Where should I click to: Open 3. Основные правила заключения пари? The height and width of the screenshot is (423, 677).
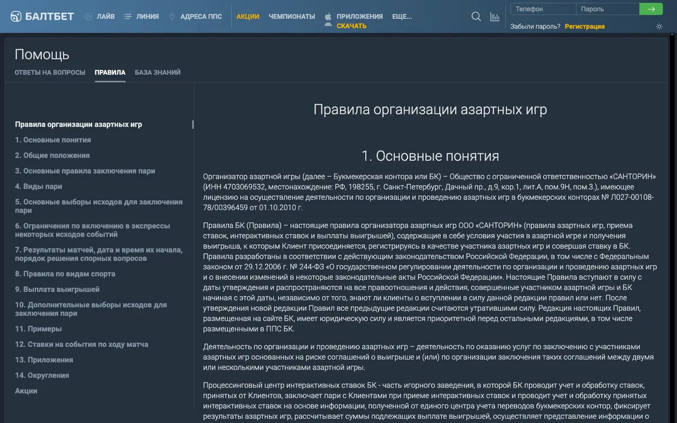(x=85, y=171)
